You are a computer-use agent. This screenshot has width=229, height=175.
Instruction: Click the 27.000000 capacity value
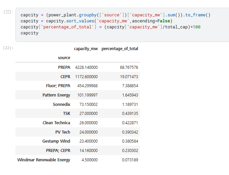click(x=88, y=113)
